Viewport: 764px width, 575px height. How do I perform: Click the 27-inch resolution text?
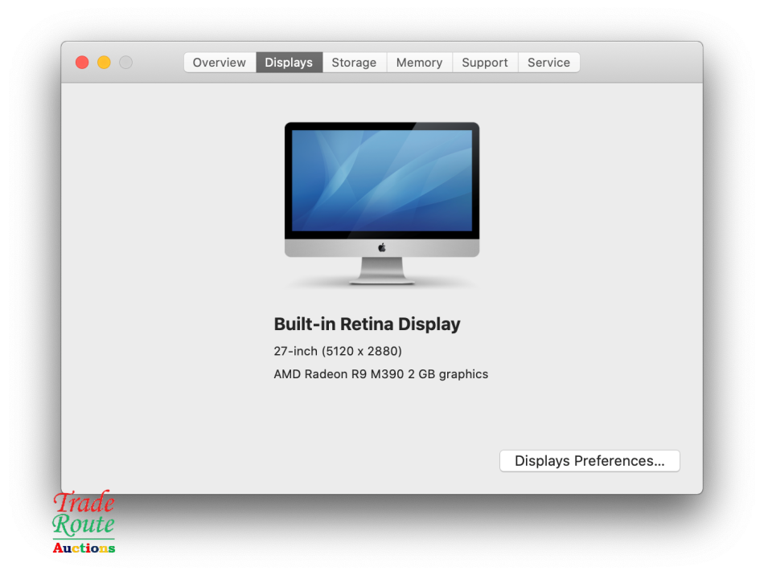(x=337, y=351)
